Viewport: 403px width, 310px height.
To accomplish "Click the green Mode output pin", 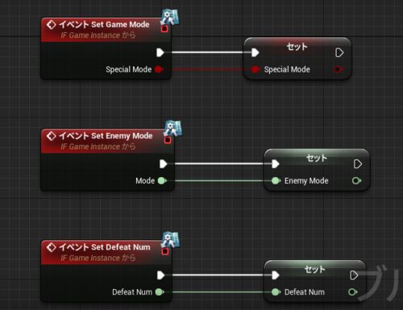I will (162, 180).
